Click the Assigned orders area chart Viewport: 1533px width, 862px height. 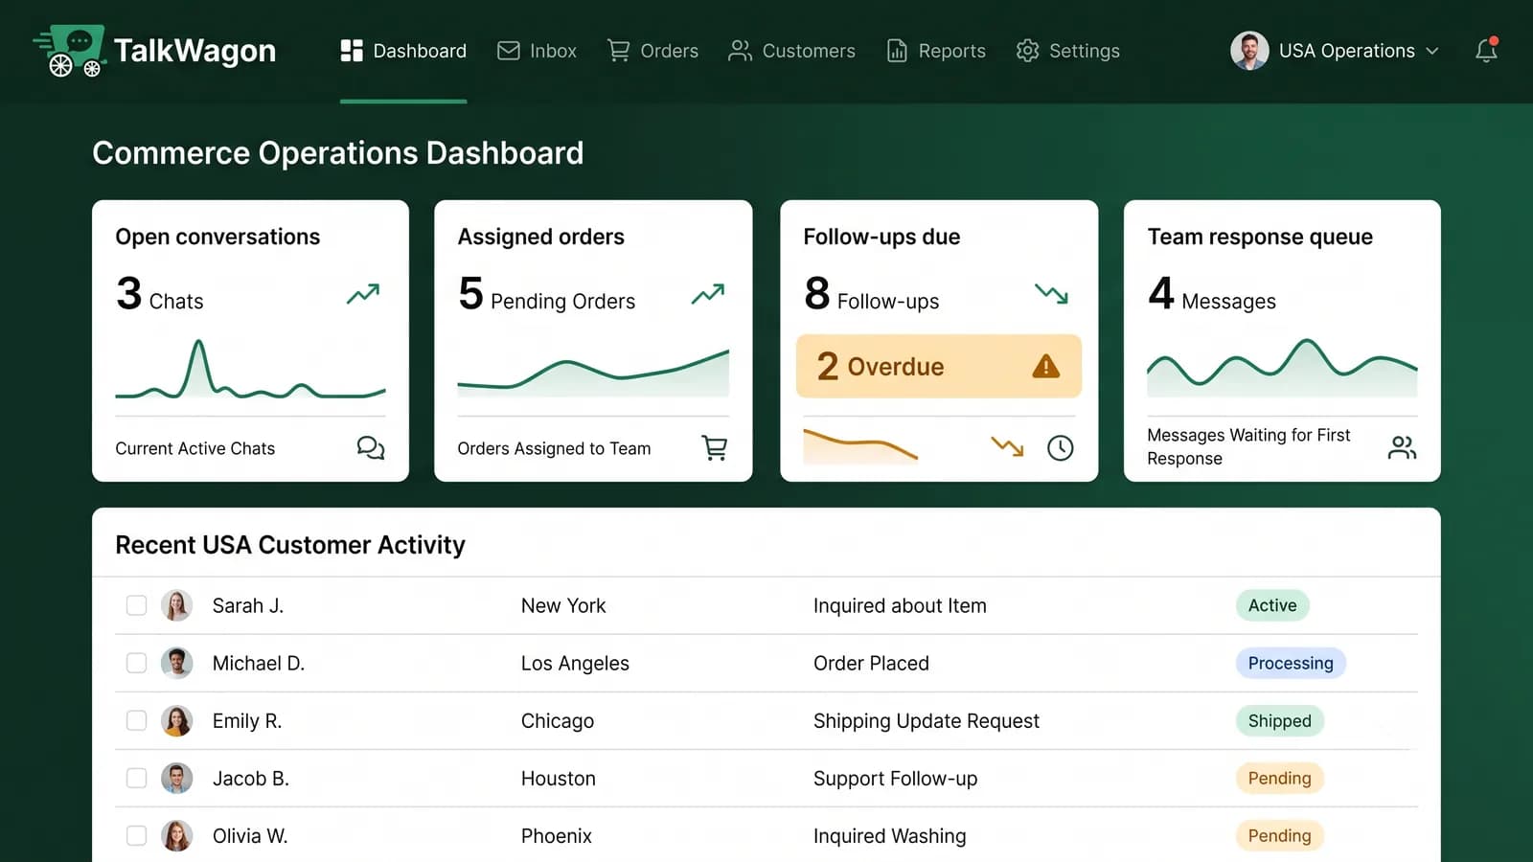coord(593,373)
